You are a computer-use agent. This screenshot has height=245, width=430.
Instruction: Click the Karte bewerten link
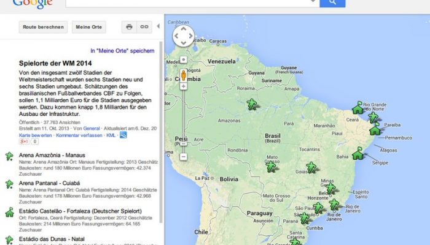(x=36, y=135)
